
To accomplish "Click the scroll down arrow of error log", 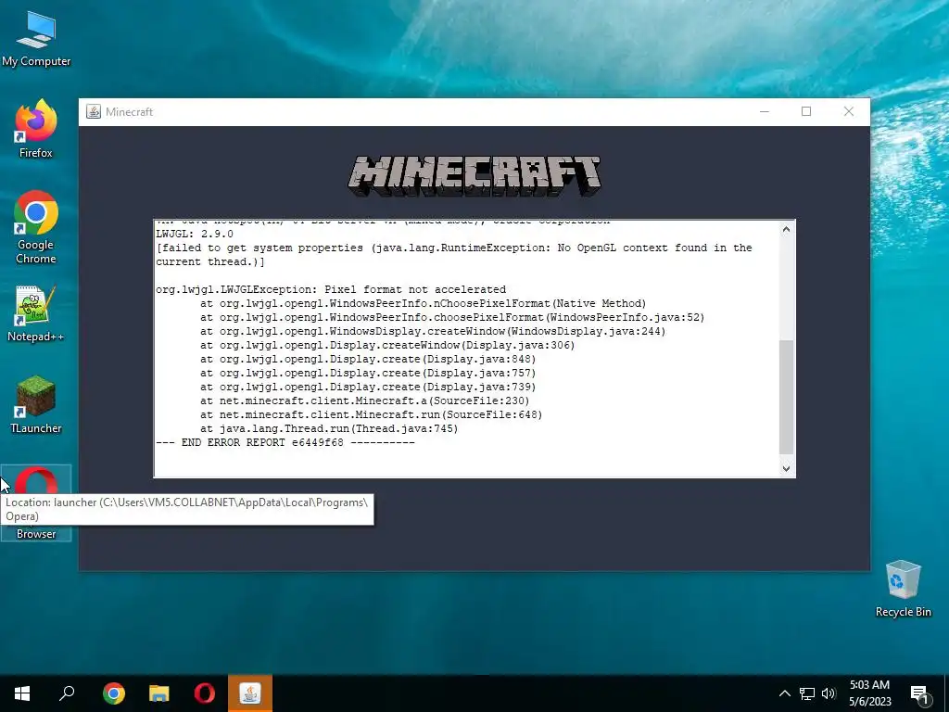I will pos(786,468).
